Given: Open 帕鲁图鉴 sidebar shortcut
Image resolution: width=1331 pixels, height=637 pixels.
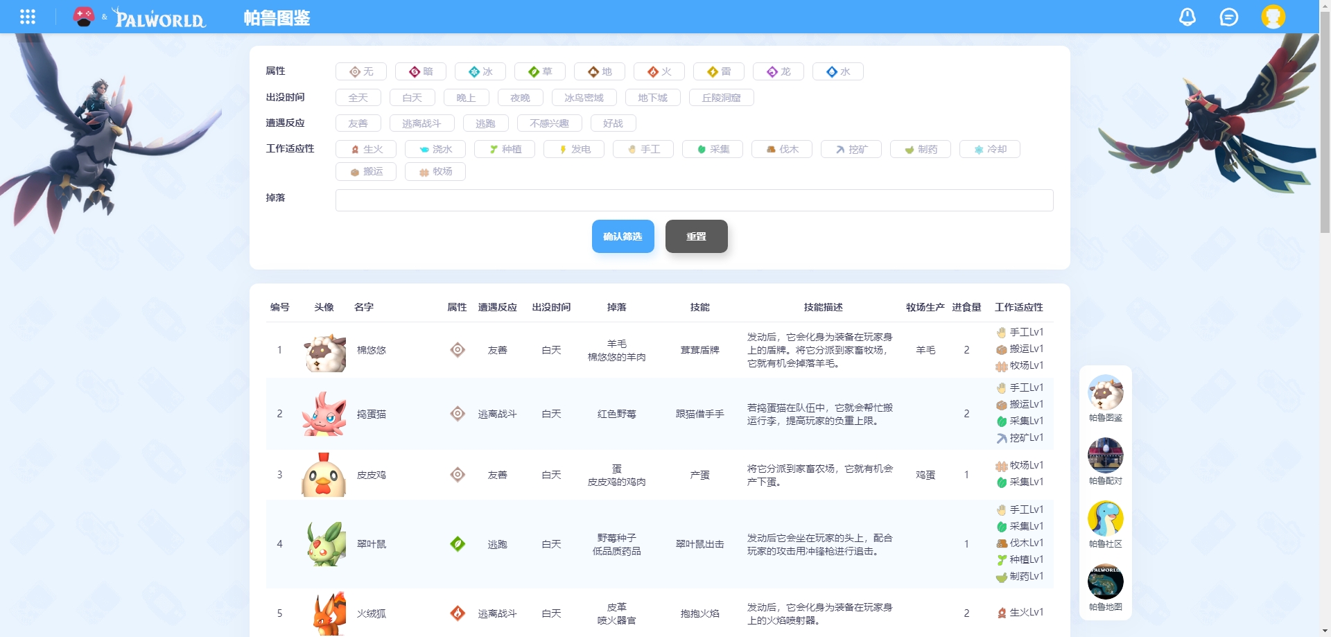Looking at the screenshot, I should [1106, 399].
